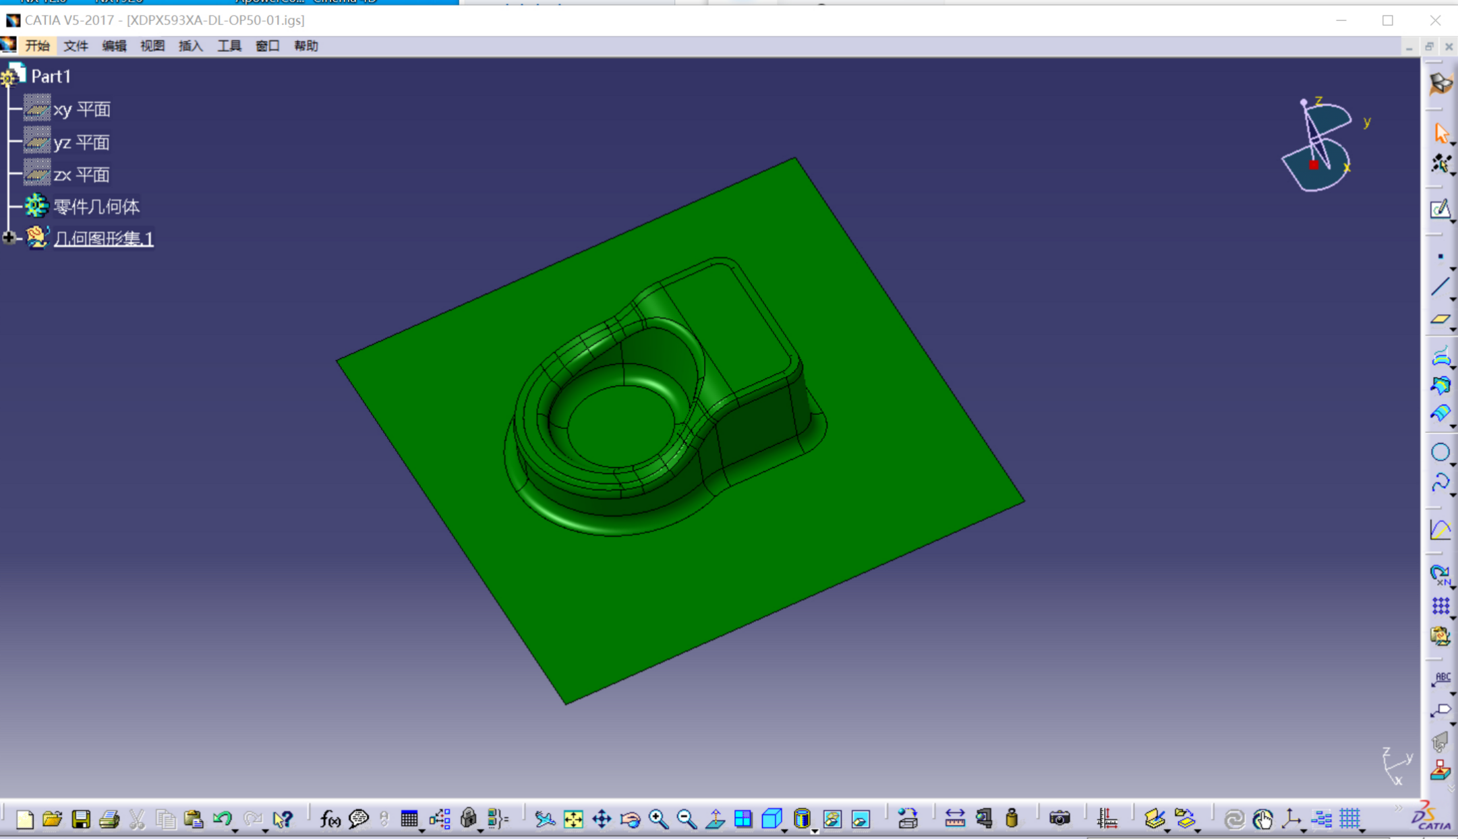Toggle the work on support grid icon
The image size is (1458, 839).
click(x=1350, y=819)
